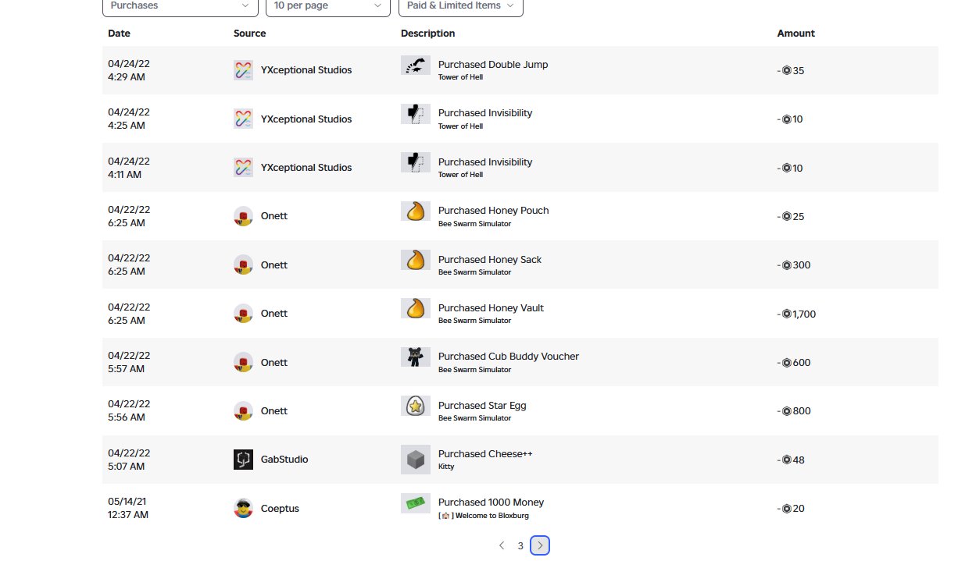Click the first YXceptional Studios group logo
The width and height of the screenshot is (958, 561).
243,70
